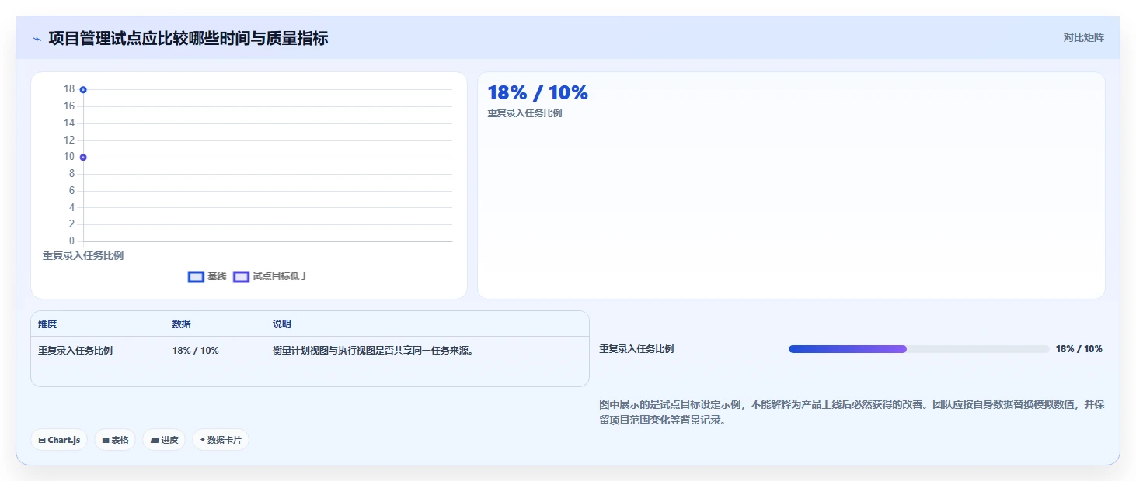Image resolution: width=1136 pixels, height=481 pixels.
Task: Select the Chart.js tag chip
Action: point(60,440)
